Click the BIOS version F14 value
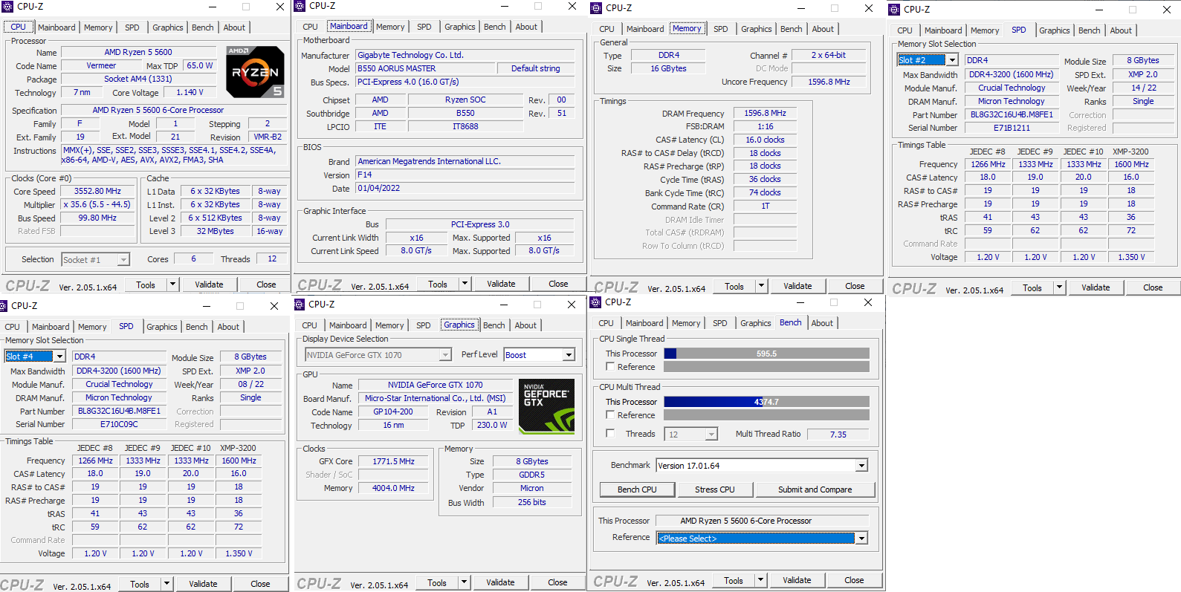Screen dimensions: 1181x592 click(465, 175)
